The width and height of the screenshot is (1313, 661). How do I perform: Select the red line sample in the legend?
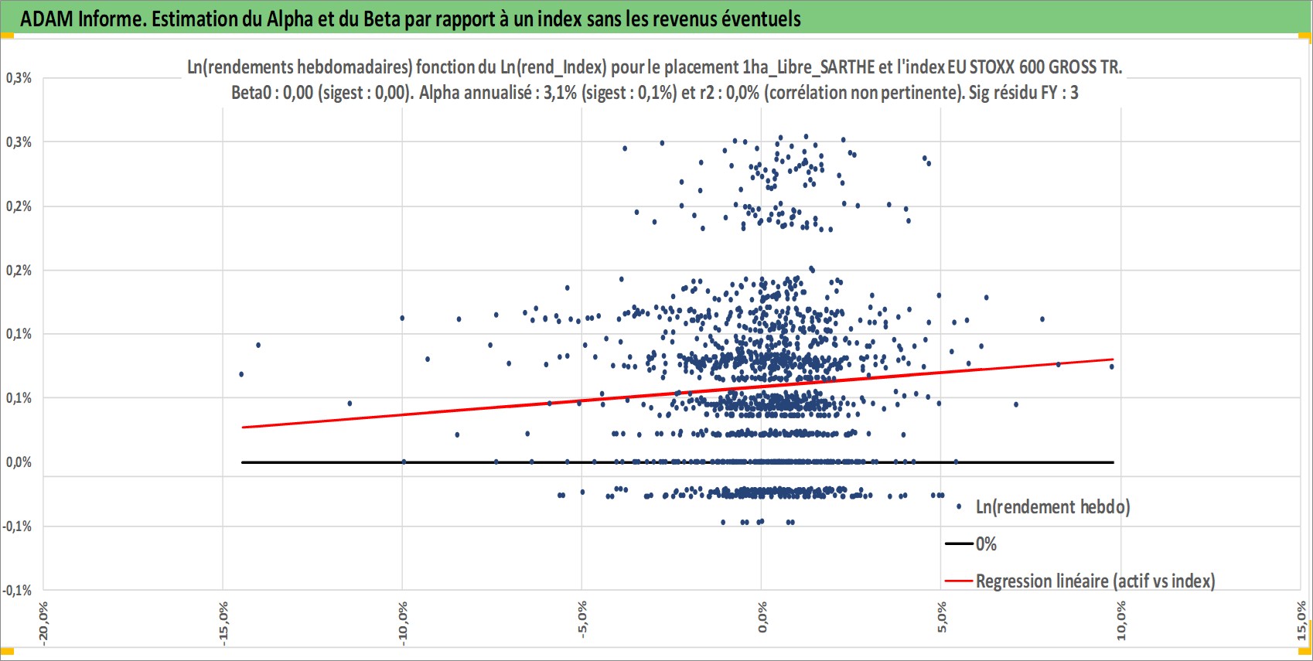click(959, 581)
